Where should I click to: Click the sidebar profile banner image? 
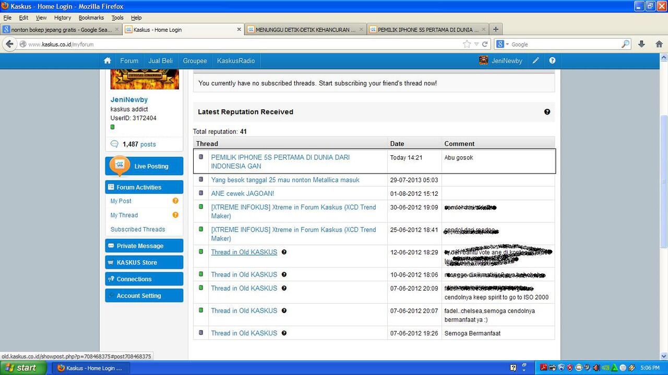click(x=145, y=79)
